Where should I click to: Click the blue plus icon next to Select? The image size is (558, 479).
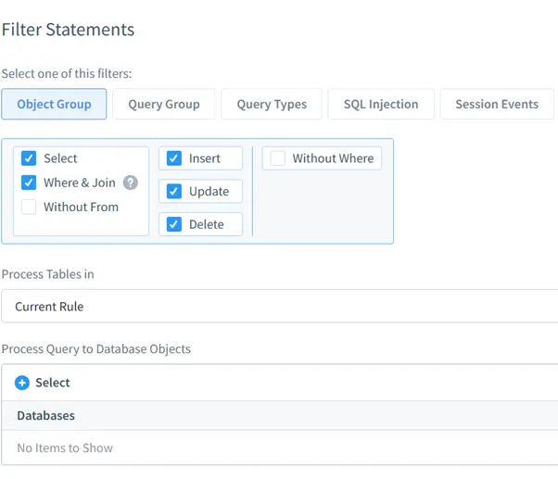(x=22, y=383)
